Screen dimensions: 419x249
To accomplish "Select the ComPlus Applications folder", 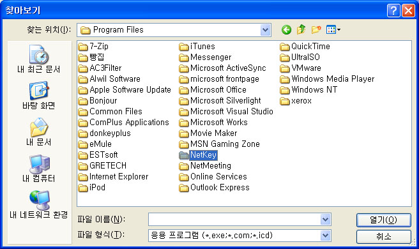I will coord(124,123).
